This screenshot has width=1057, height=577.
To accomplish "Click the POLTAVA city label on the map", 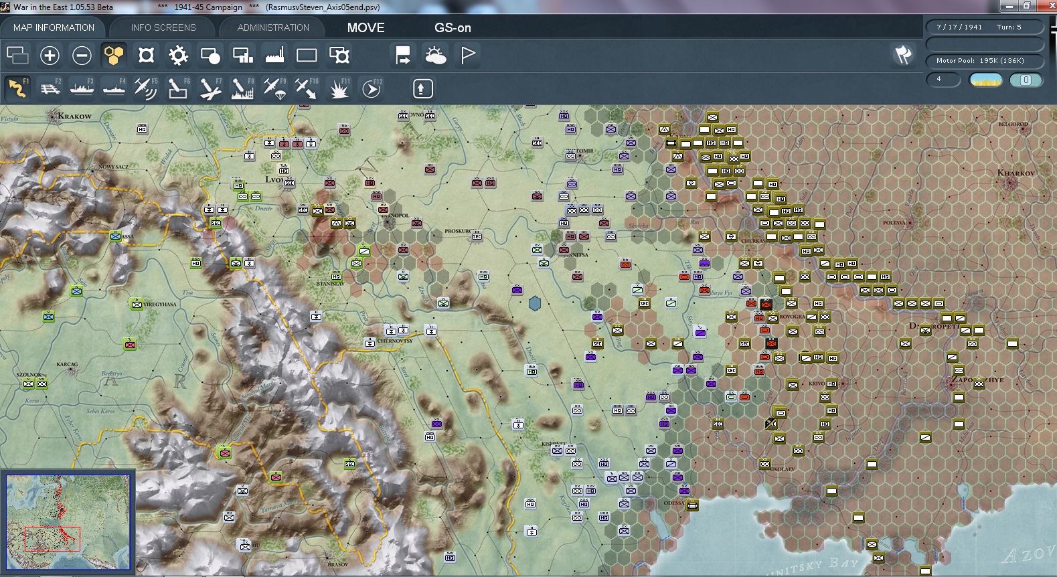I will coord(894,223).
